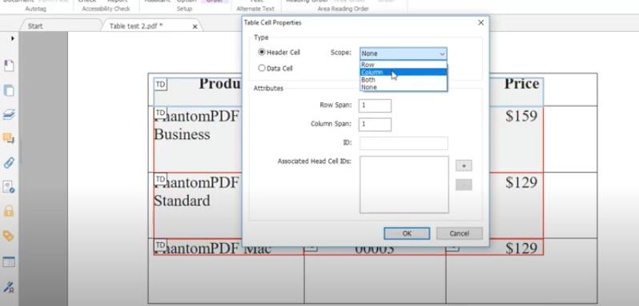639x306 pixels.
Task: Open the Comments panel icon
Action: [x=9, y=138]
